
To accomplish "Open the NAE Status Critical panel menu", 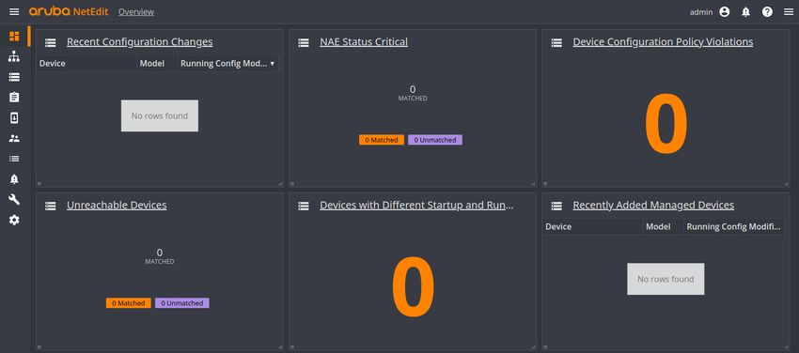I will [x=304, y=43].
